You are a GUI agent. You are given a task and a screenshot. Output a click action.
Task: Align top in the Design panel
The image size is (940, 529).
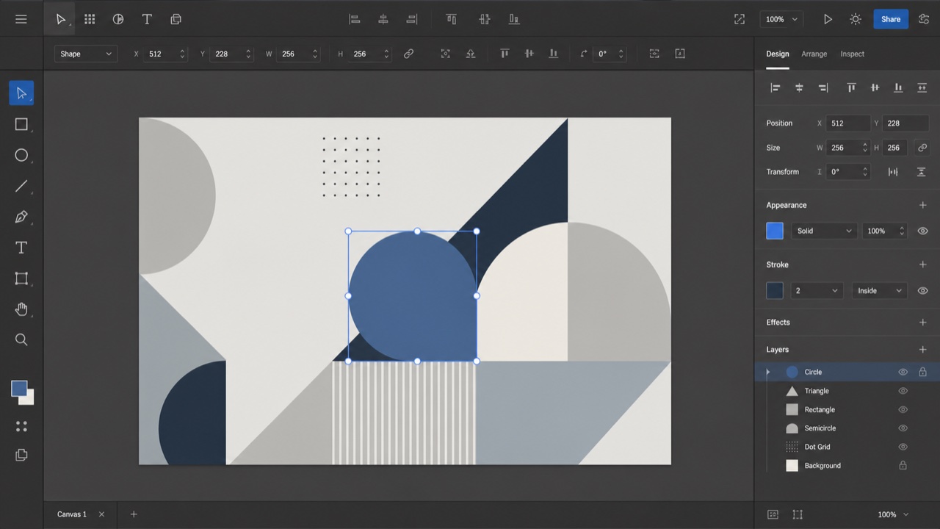click(851, 87)
